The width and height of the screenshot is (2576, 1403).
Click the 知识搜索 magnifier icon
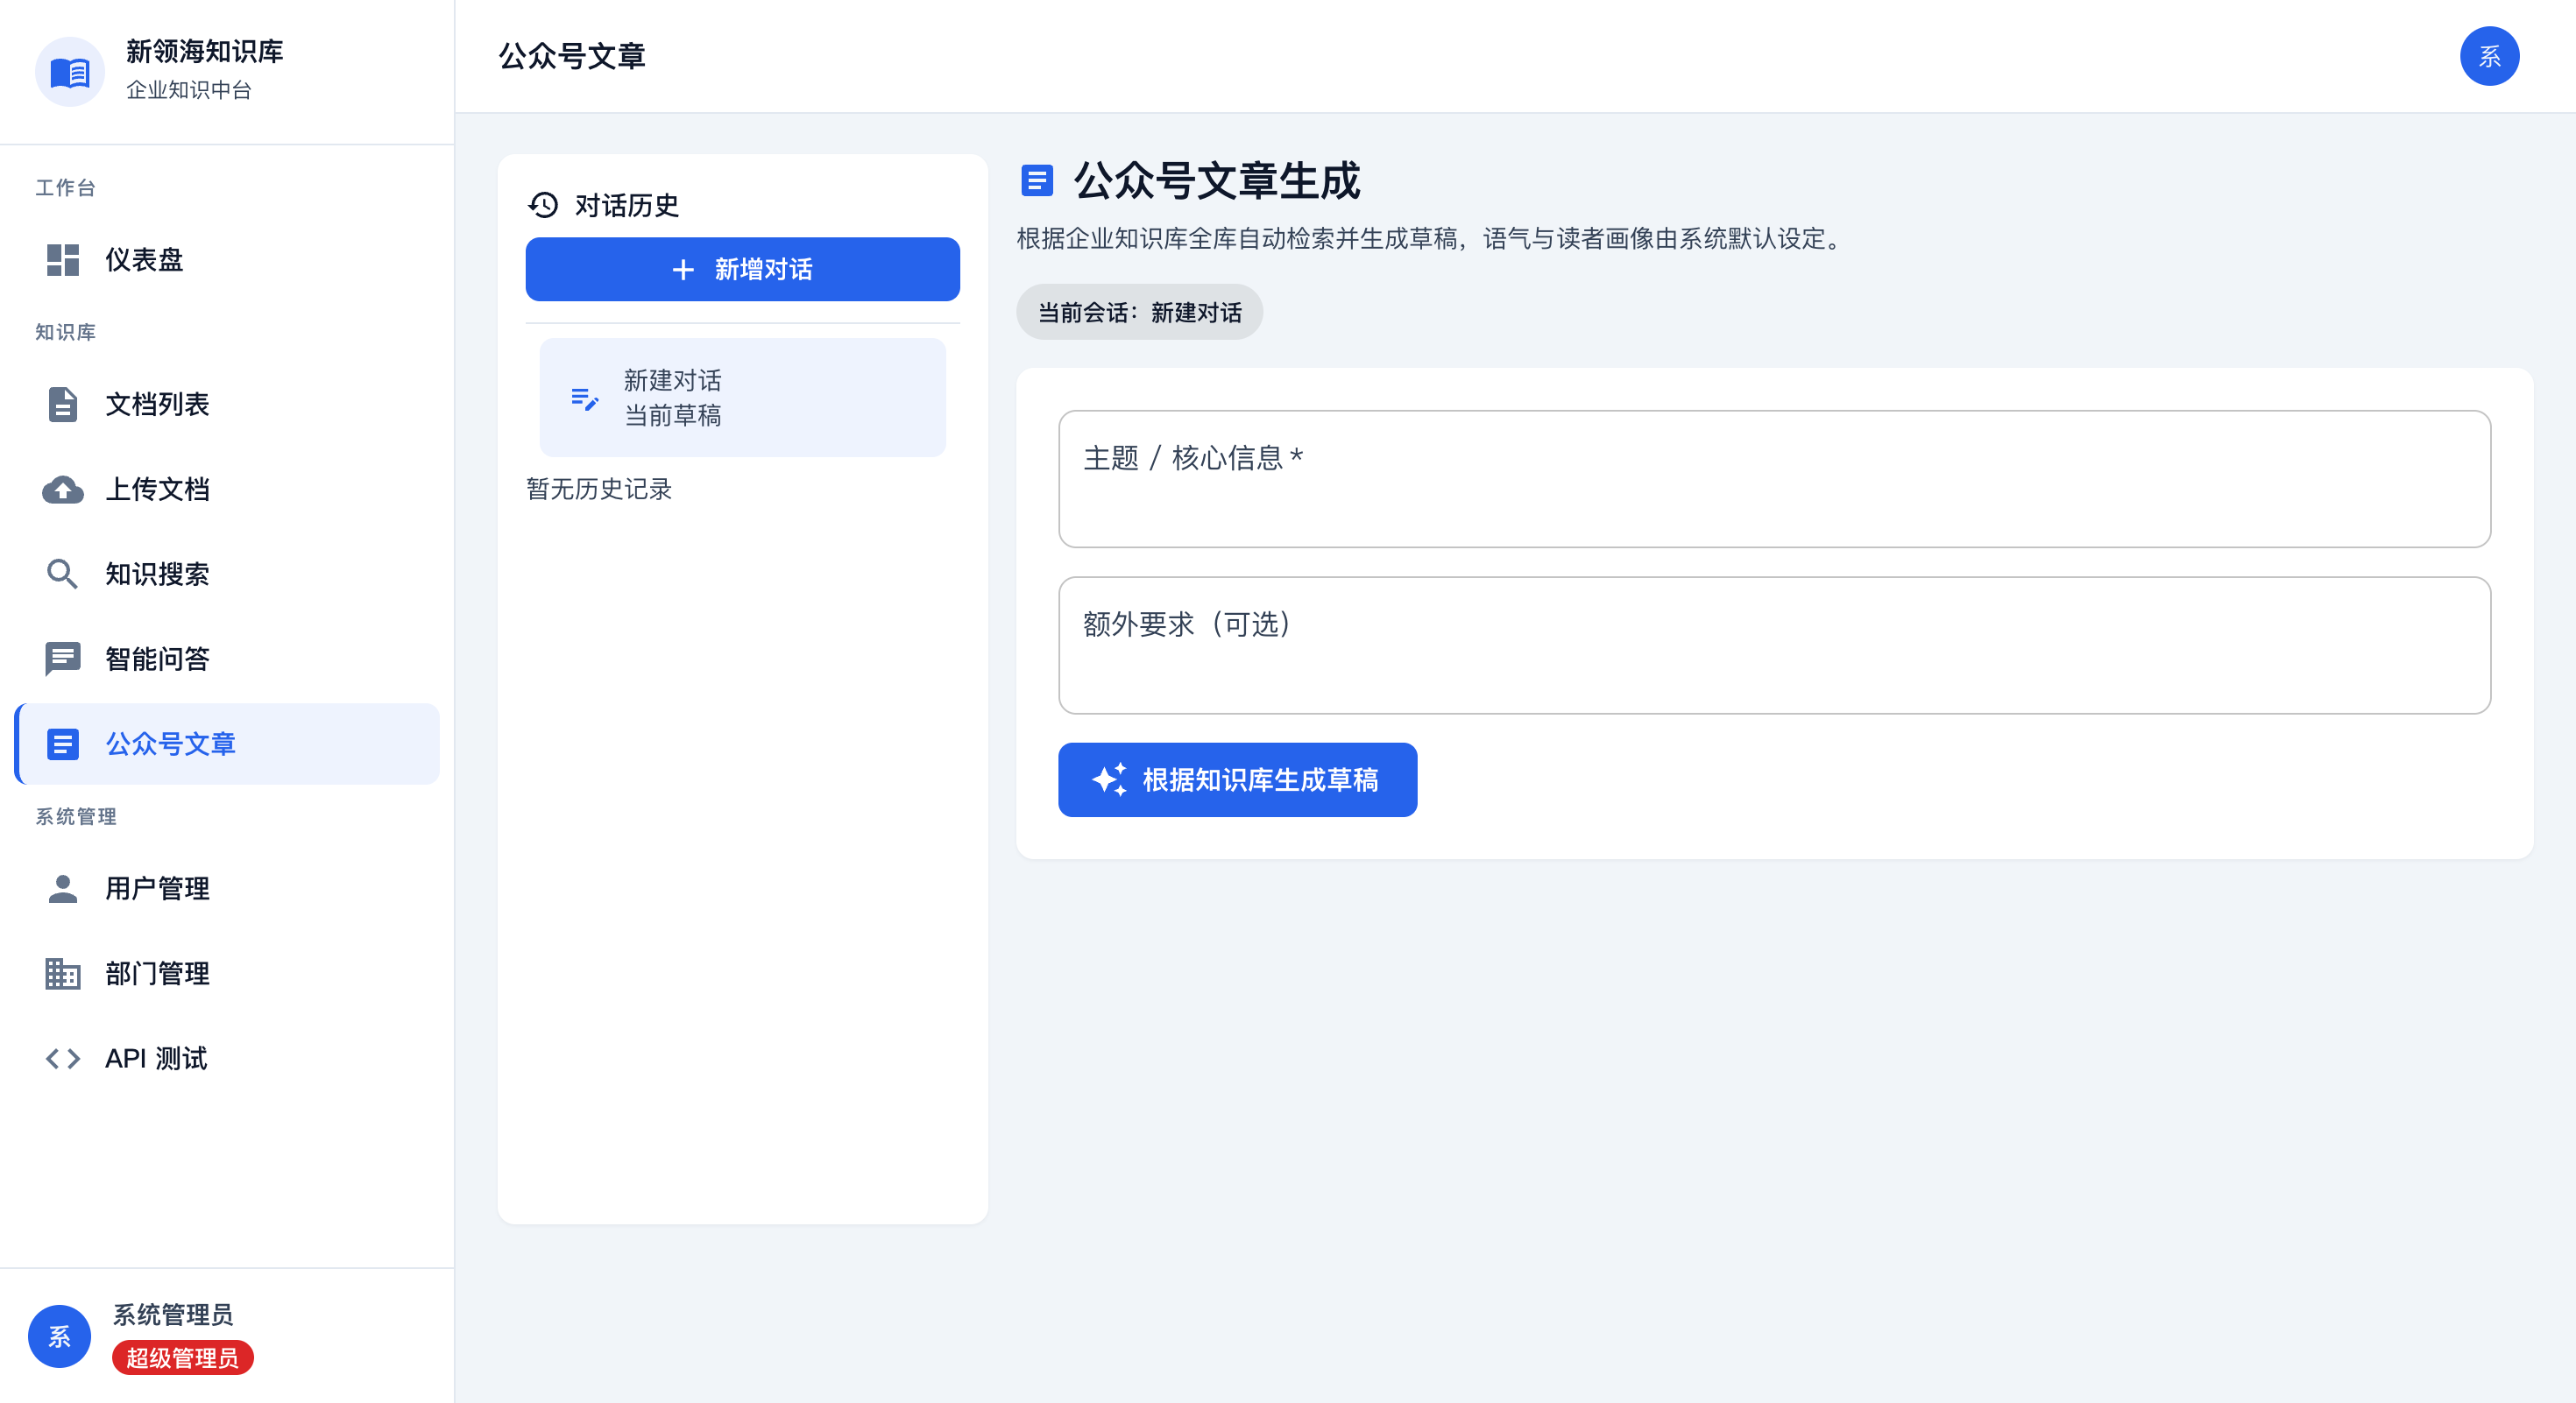tap(62, 575)
